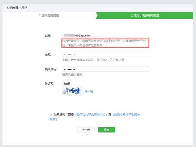
Task: Click the 确认密码 field label
Action: [51, 69]
